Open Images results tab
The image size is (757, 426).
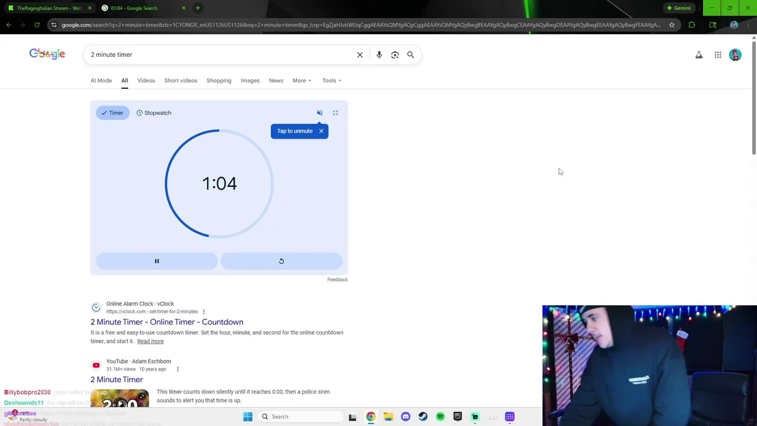coord(250,80)
